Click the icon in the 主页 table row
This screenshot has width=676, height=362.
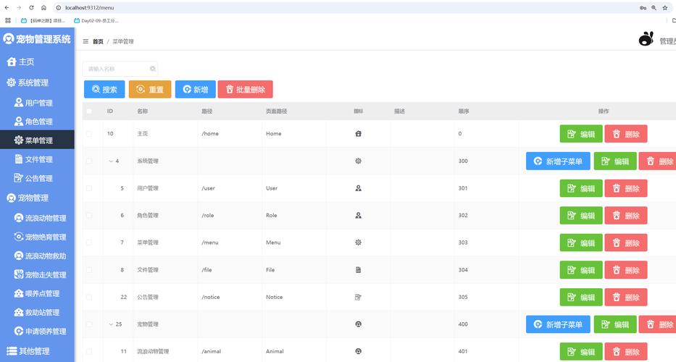tap(358, 134)
